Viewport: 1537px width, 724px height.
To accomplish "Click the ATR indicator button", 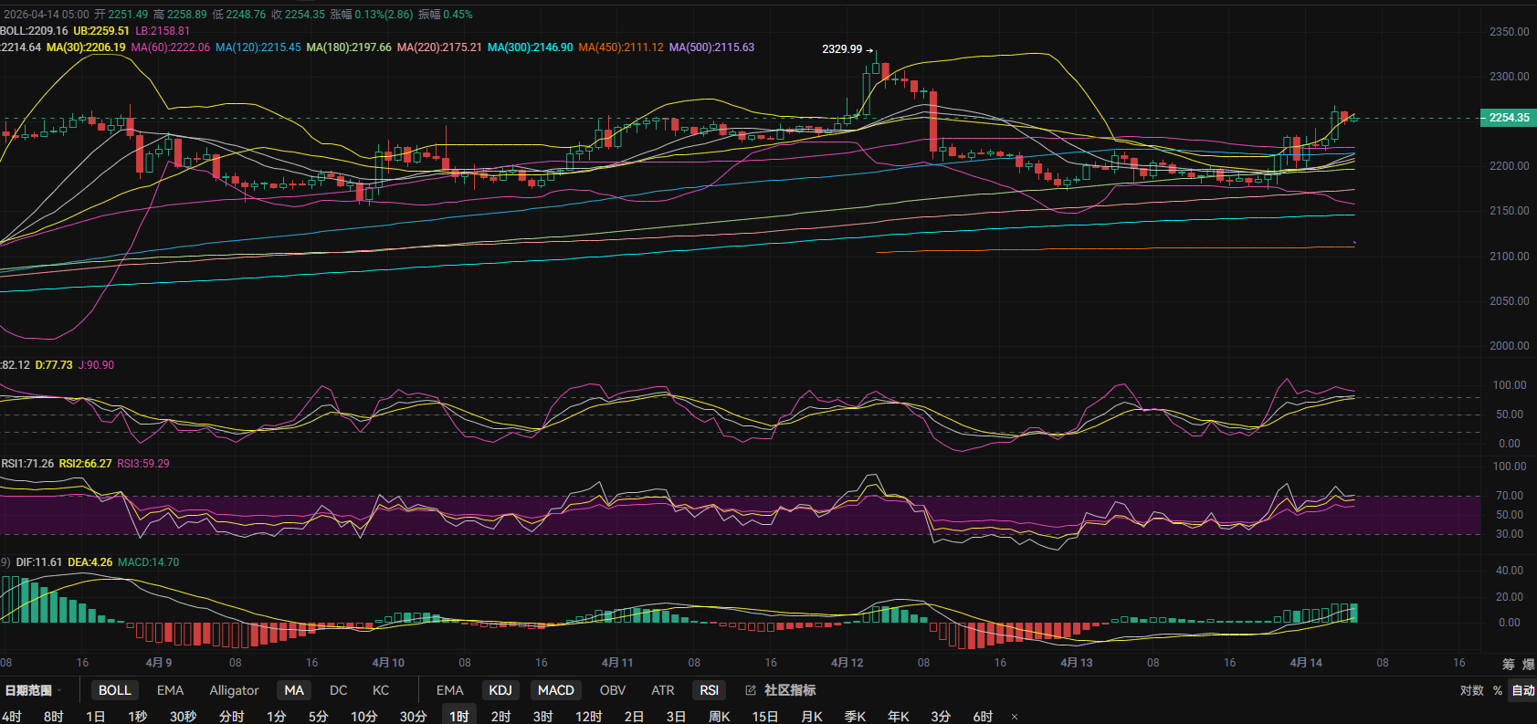I will point(662,690).
